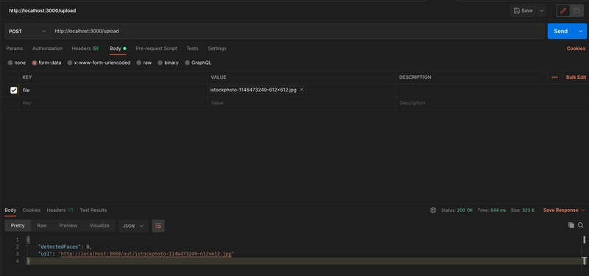Select the request Body tab

pos(118,49)
